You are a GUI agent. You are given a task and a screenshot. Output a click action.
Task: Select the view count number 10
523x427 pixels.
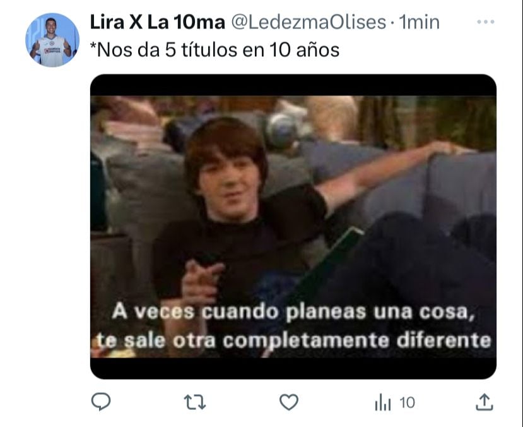pos(407,402)
